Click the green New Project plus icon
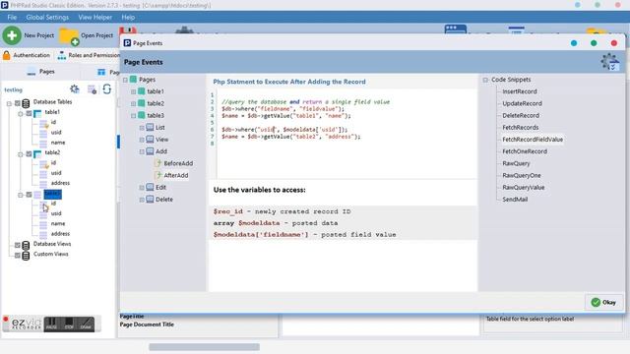The width and height of the screenshot is (630, 354). tap(12, 35)
